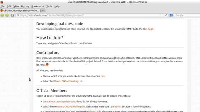Click the 'How to Join?' heading

pyautogui.click(x=50, y=38)
